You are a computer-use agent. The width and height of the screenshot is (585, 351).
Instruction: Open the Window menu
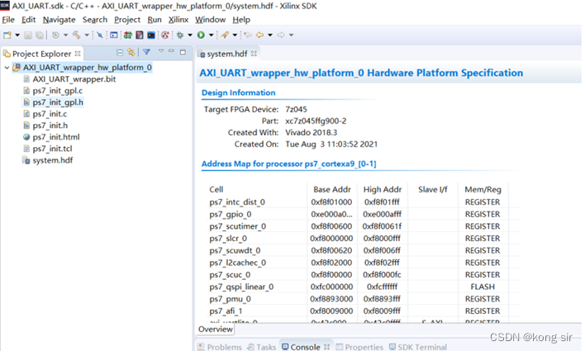pyautogui.click(x=211, y=20)
